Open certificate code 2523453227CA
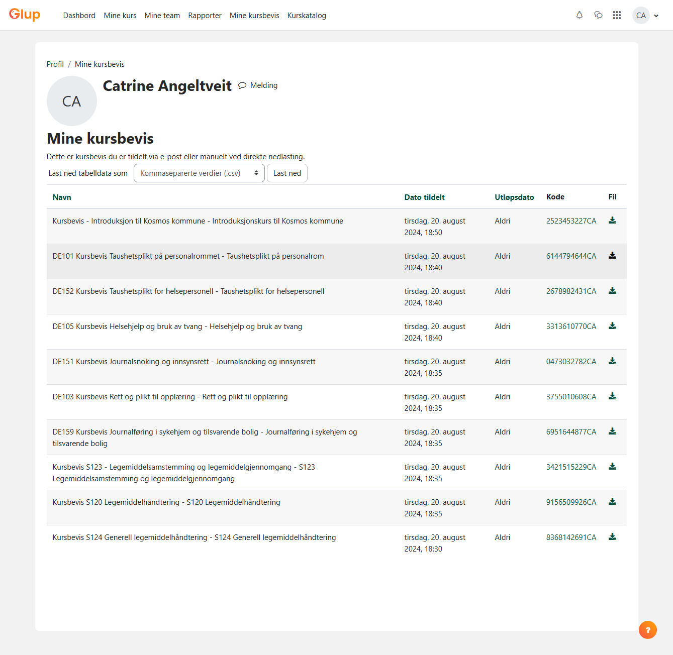Screen dimensions: 673x655 tap(571, 221)
